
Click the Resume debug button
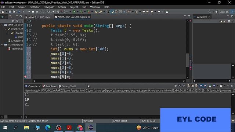29,12
